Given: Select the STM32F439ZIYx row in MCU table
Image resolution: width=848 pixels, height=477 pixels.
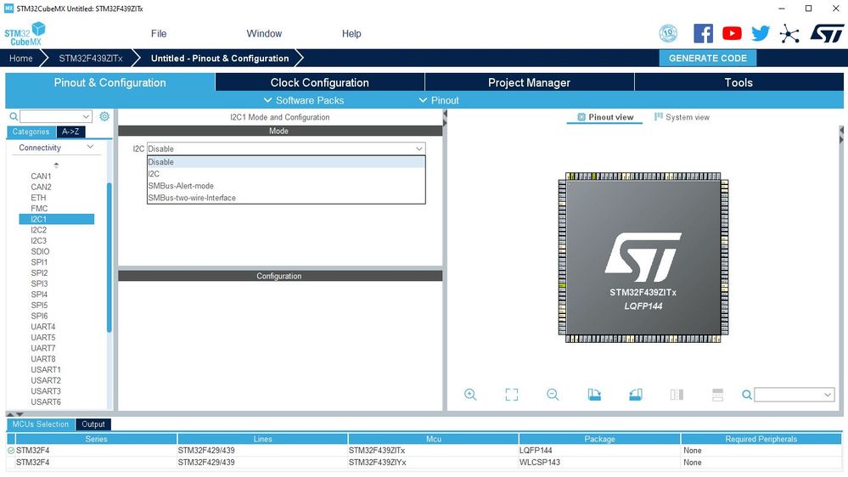Looking at the screenshot, I should pyautogui.click(x=424, y=463).
